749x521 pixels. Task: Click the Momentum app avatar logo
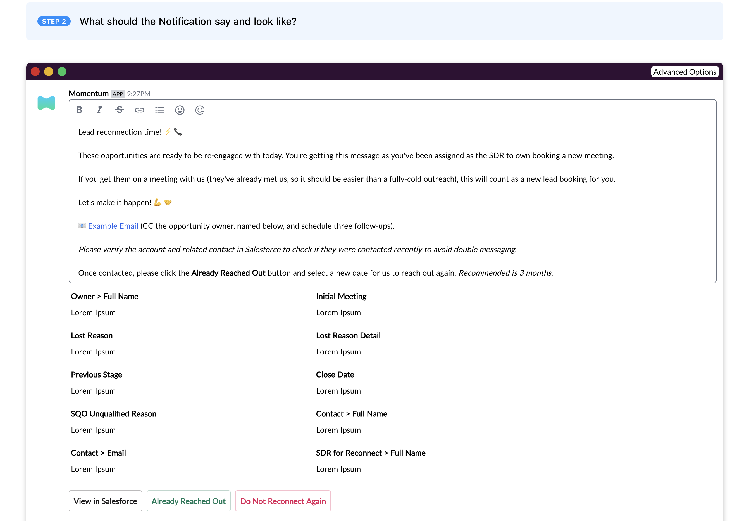pyautogui.click(x=46, y=103)
